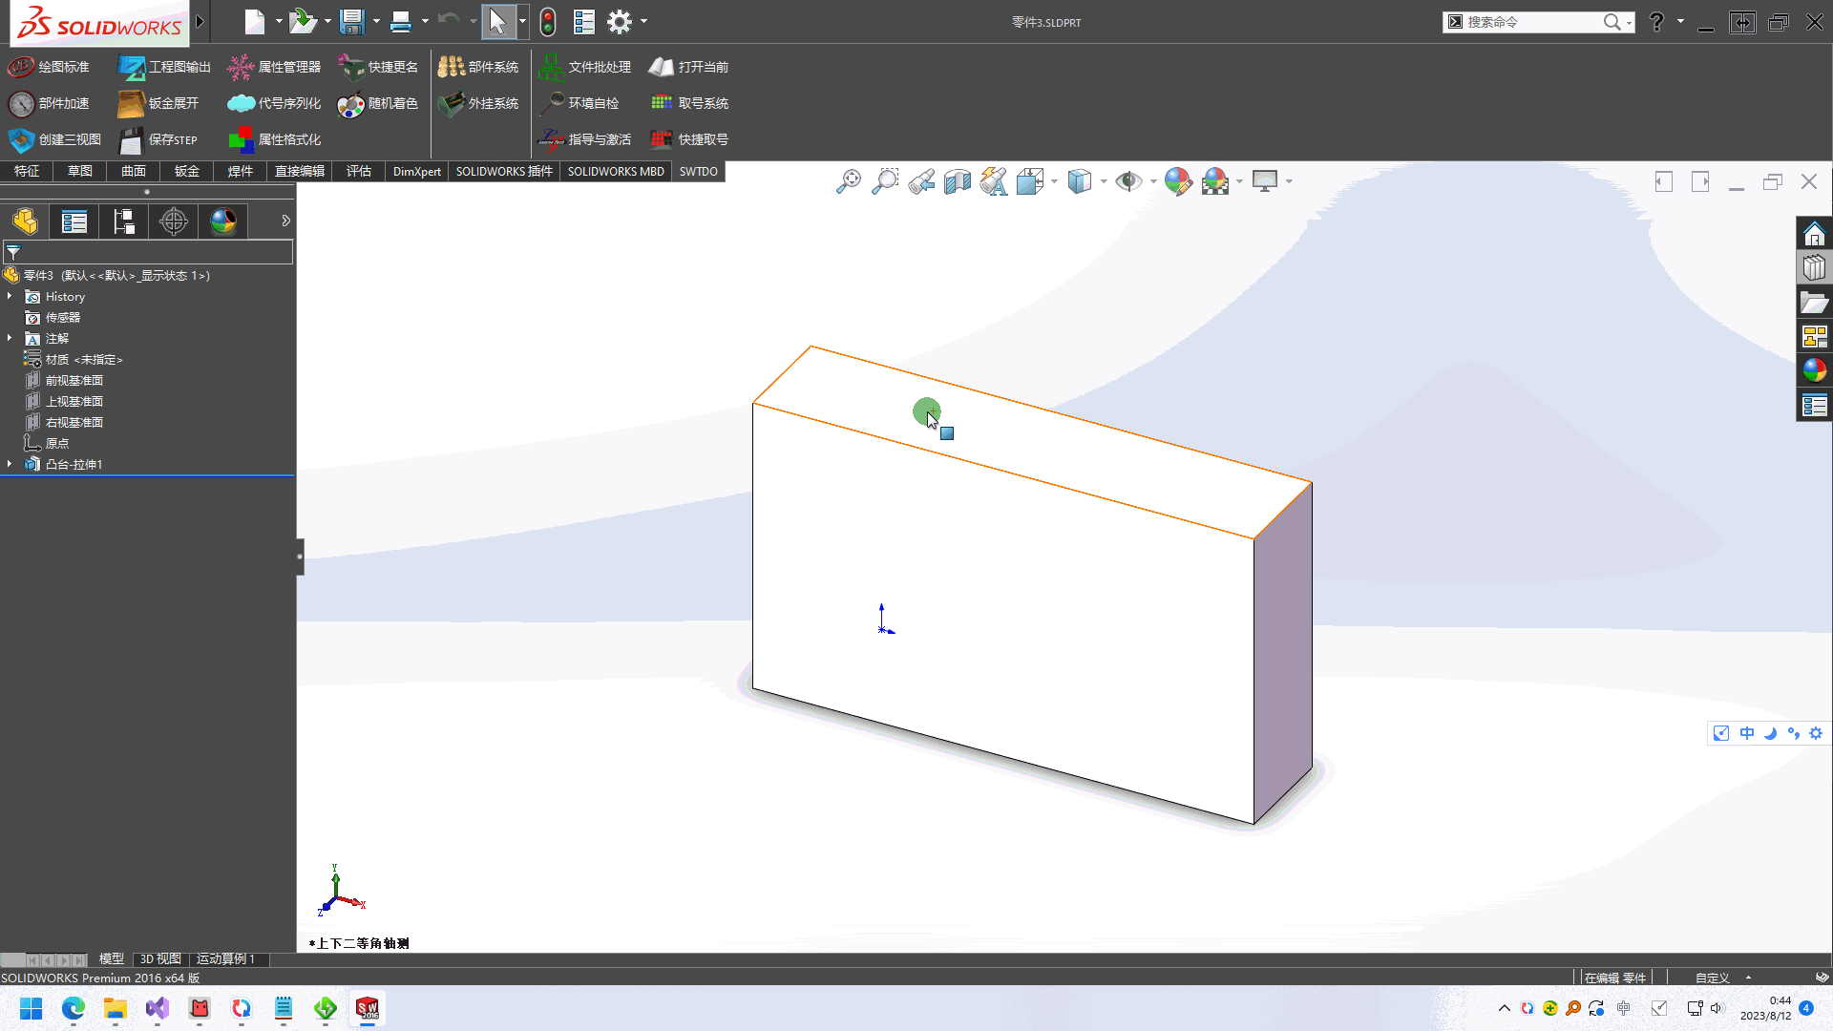Click the 钣金展开 button
Image resolution: width=1833 pixels, height=1031 pixels.
coord(159,103)
